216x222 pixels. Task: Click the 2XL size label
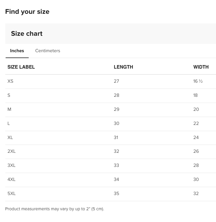point(11,151)
